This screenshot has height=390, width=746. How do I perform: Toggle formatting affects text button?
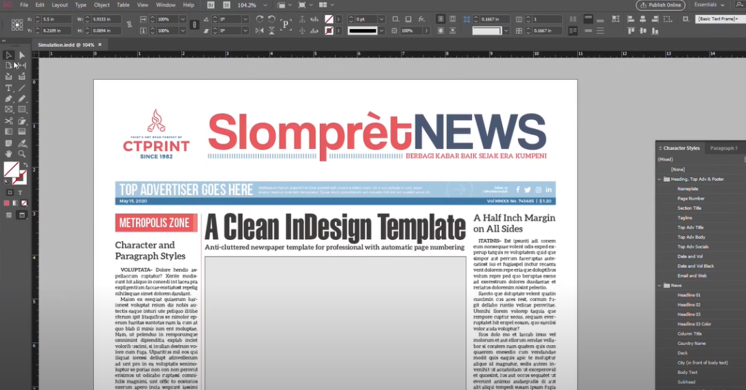click(21, 193)
